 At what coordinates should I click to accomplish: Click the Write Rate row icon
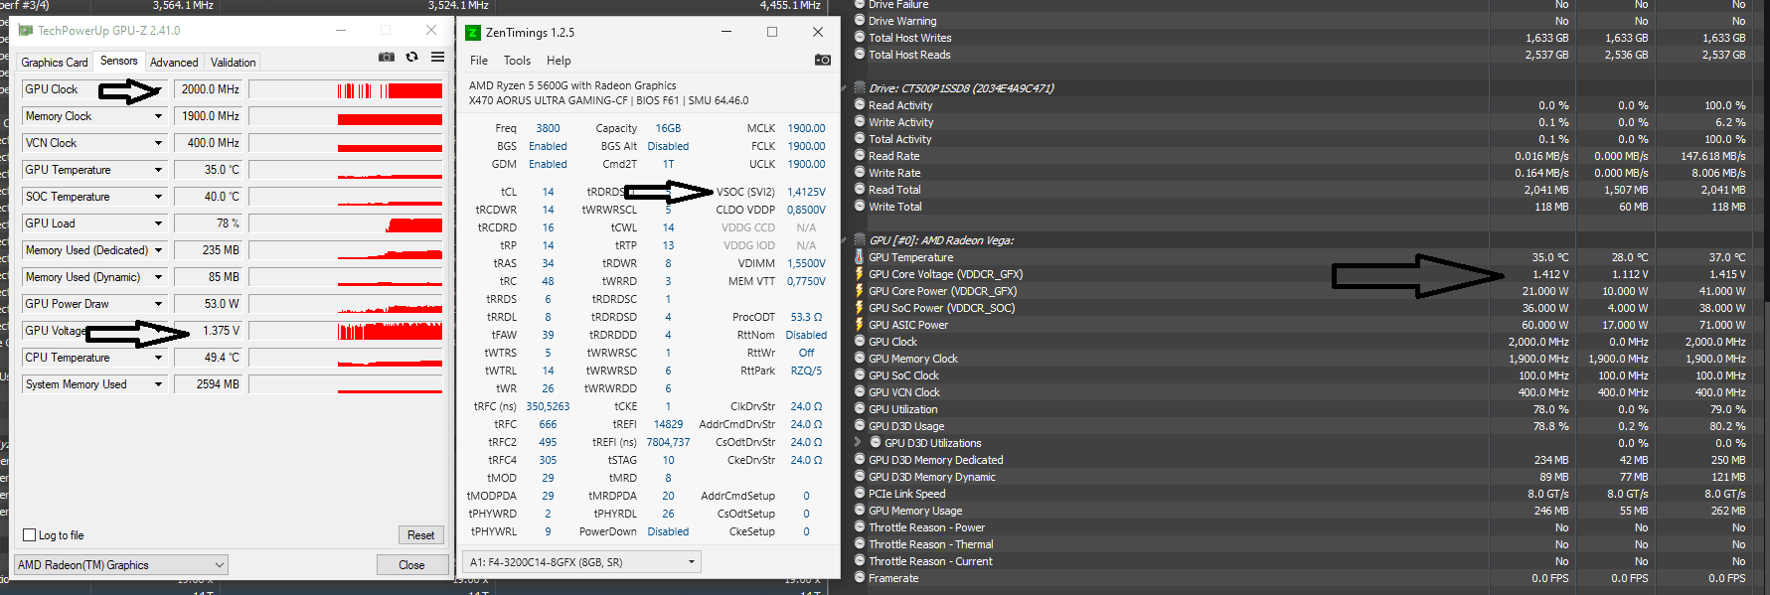[860, 173]
